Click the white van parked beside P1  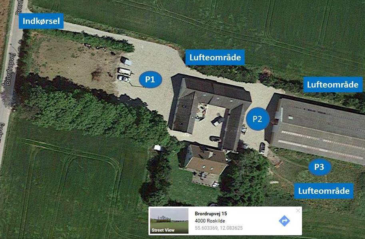click(124, 71)
